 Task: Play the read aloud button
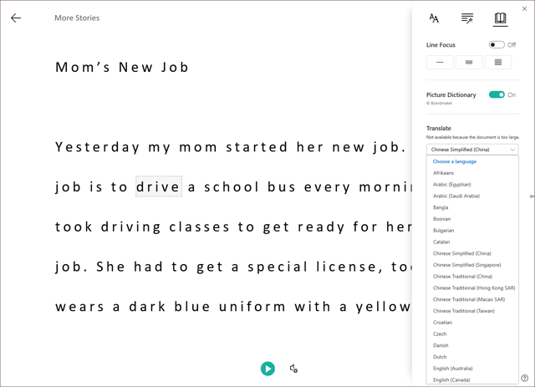click(x=267, y=369)
